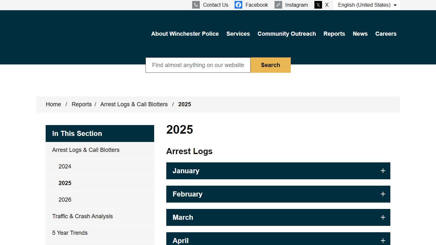The width and height of the screenshot is (436, 245).
Task: Open the Reports menu item
Action: 334,33
